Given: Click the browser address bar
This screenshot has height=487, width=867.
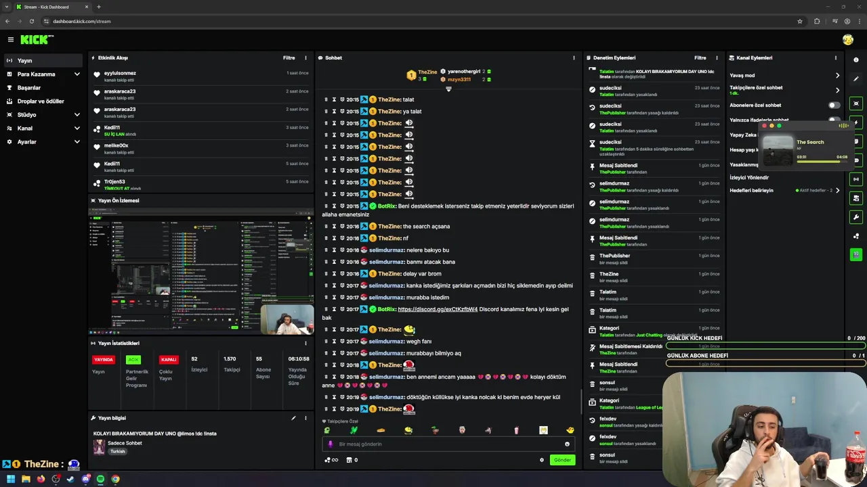Looking at the screenshot, I should coord(420,21).
